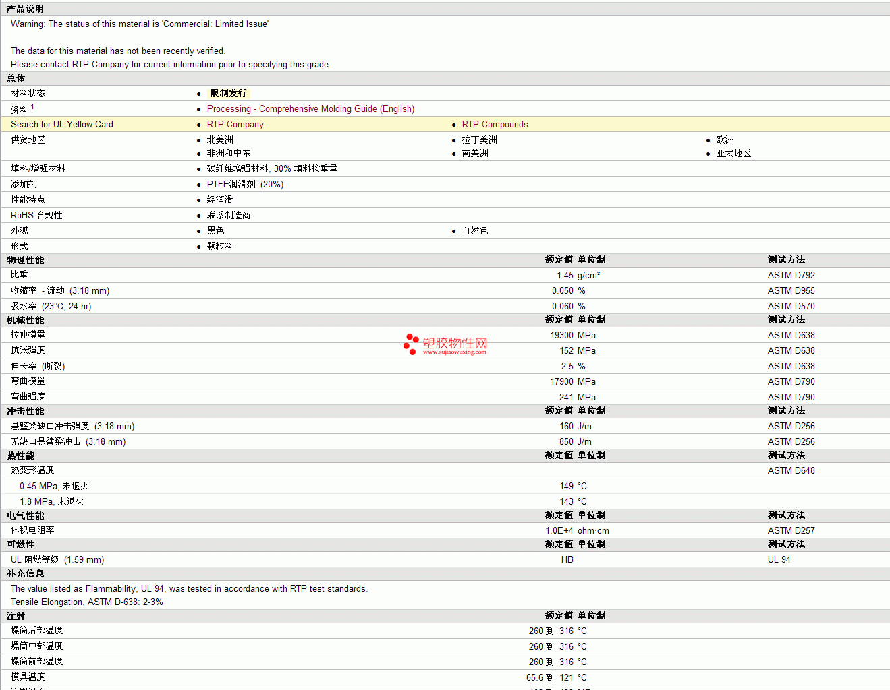Image resolution: width=890 pixels, height=690 pixels.
Task: Click the 热性能 section heading
Action: [x=21, y=456]
